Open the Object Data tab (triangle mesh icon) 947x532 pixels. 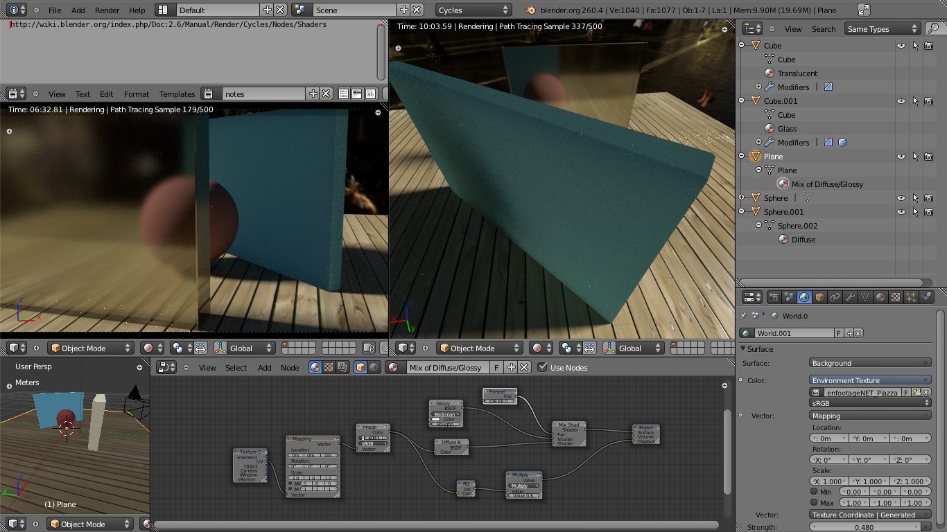pyautogui.click(x=865, y=297)
